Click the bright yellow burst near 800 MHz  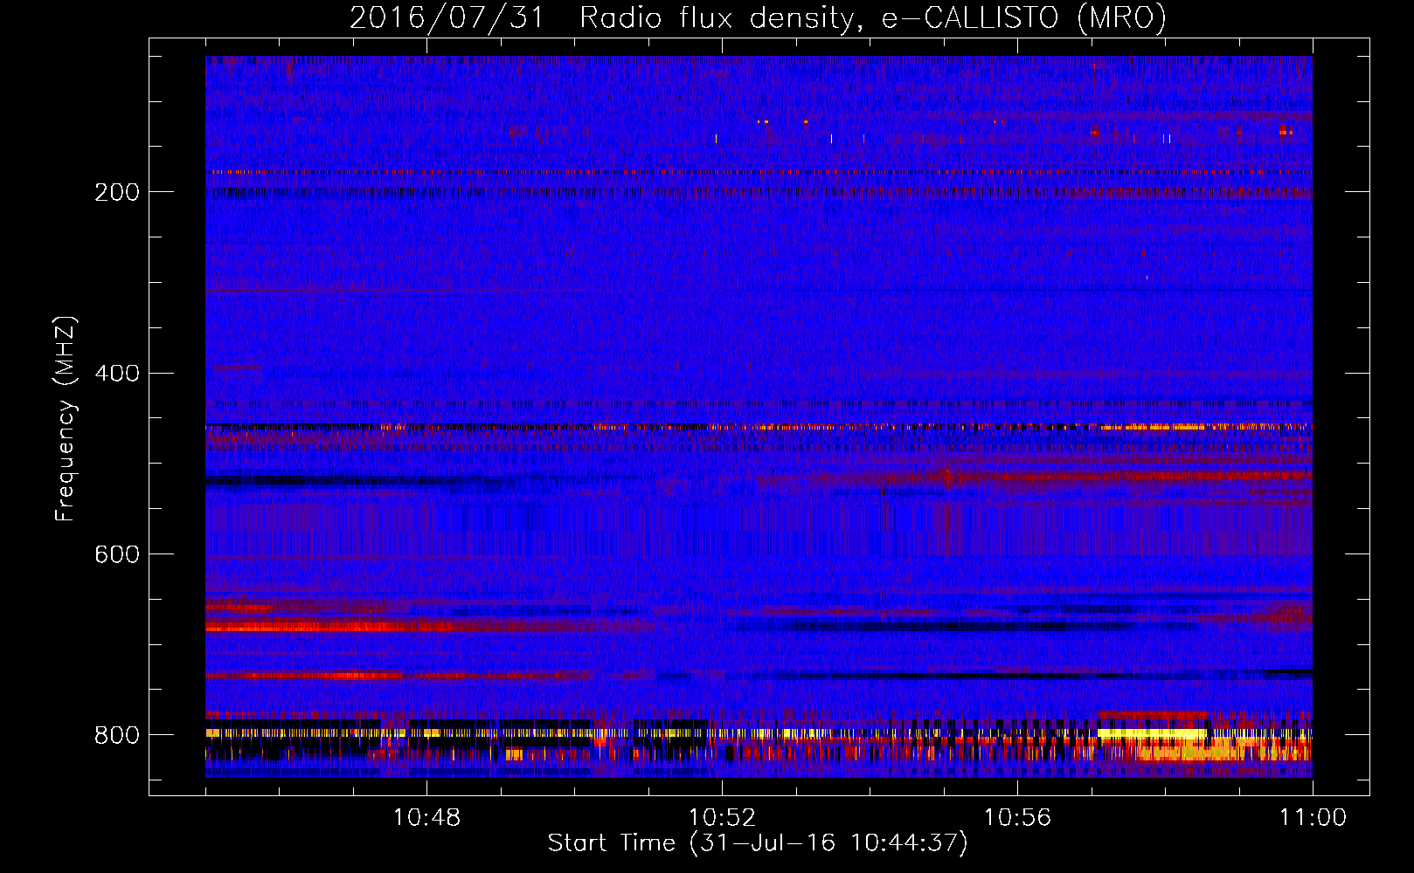click(x=1152, y=735)
